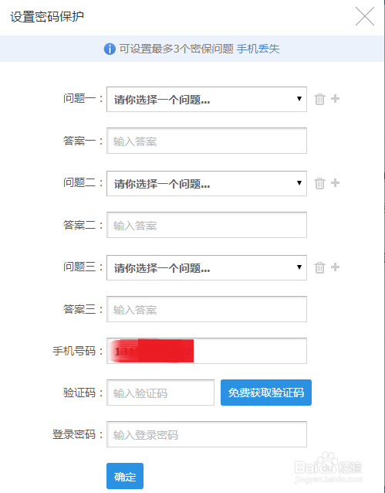Add question using plus beside 问题二

tap(335, 182)
